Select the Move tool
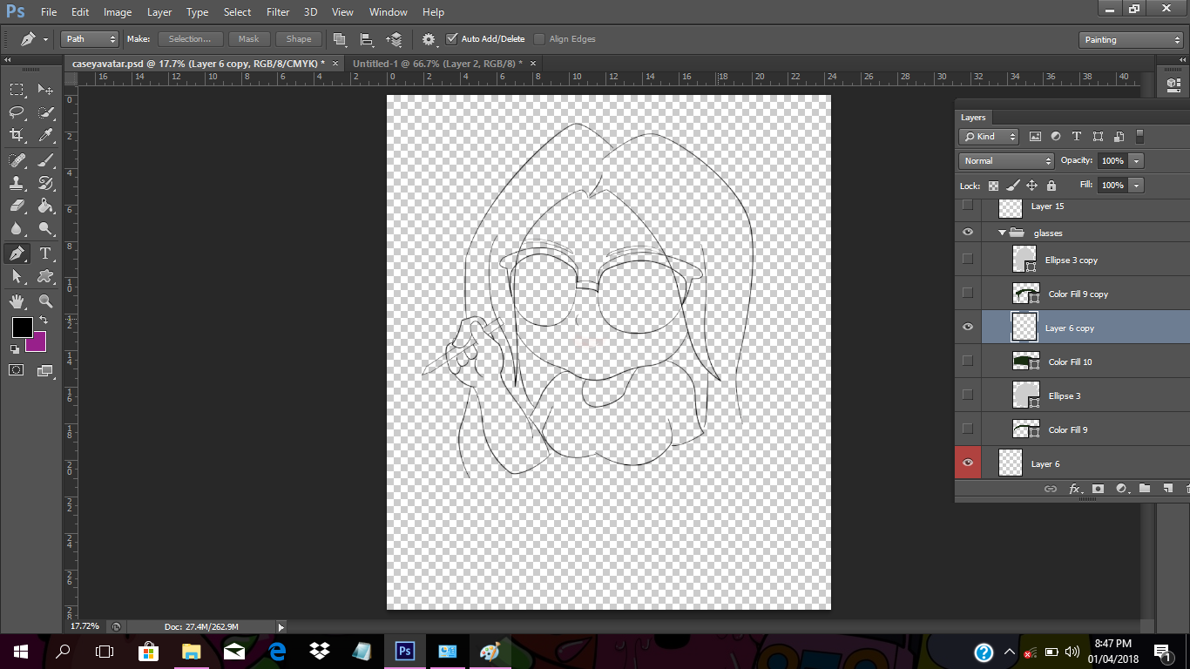Viewport: 1190px width, 669px height. (45, 90)
